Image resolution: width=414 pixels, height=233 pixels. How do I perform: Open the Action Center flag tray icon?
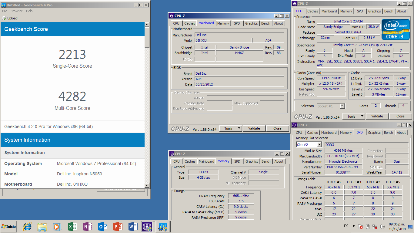click(360, 227)
